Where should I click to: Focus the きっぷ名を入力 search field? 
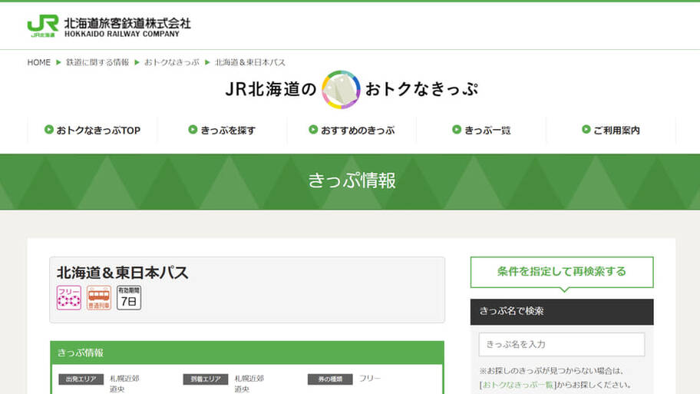(x=562, y=344)
